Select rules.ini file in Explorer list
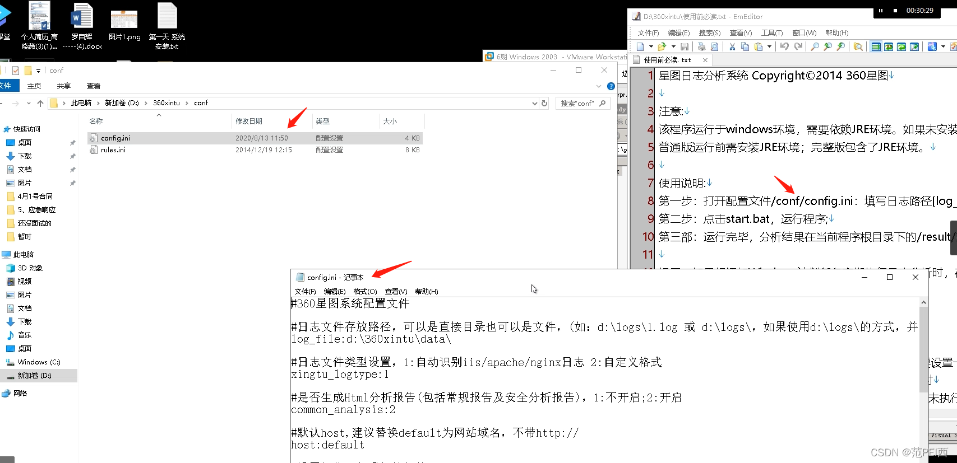 point(255,150)
